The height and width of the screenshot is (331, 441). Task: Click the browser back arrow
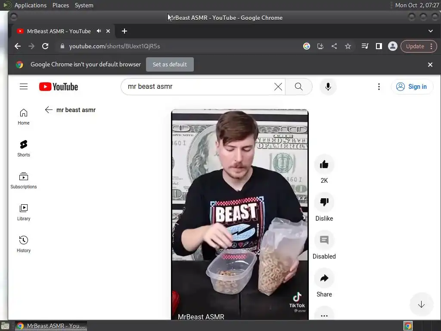click(x=17, y=46)
